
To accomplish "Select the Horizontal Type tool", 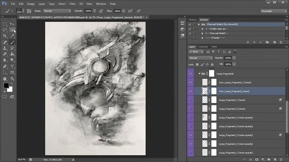I will (12, 67).
